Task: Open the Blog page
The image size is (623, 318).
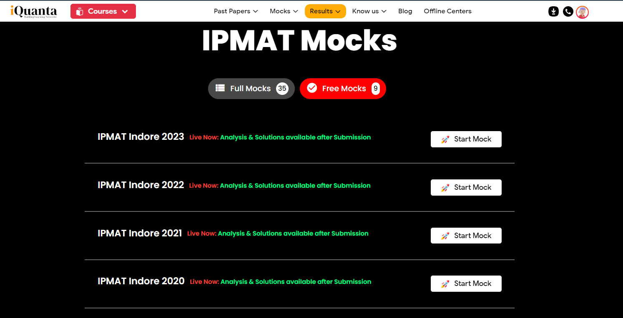Action: [405, 11]
